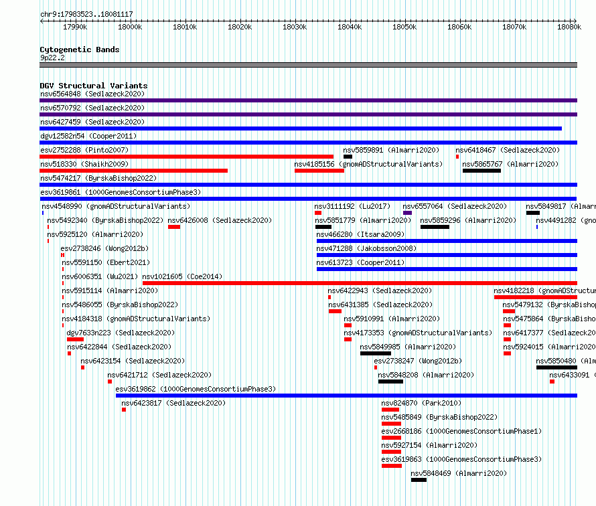
Task: Open nsv5915114 (Almarri2020) label
Action: [x=110, y=290]
